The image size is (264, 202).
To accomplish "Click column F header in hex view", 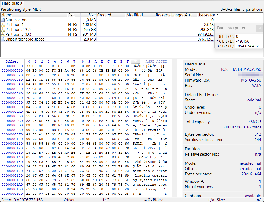I will pos(128,61).
